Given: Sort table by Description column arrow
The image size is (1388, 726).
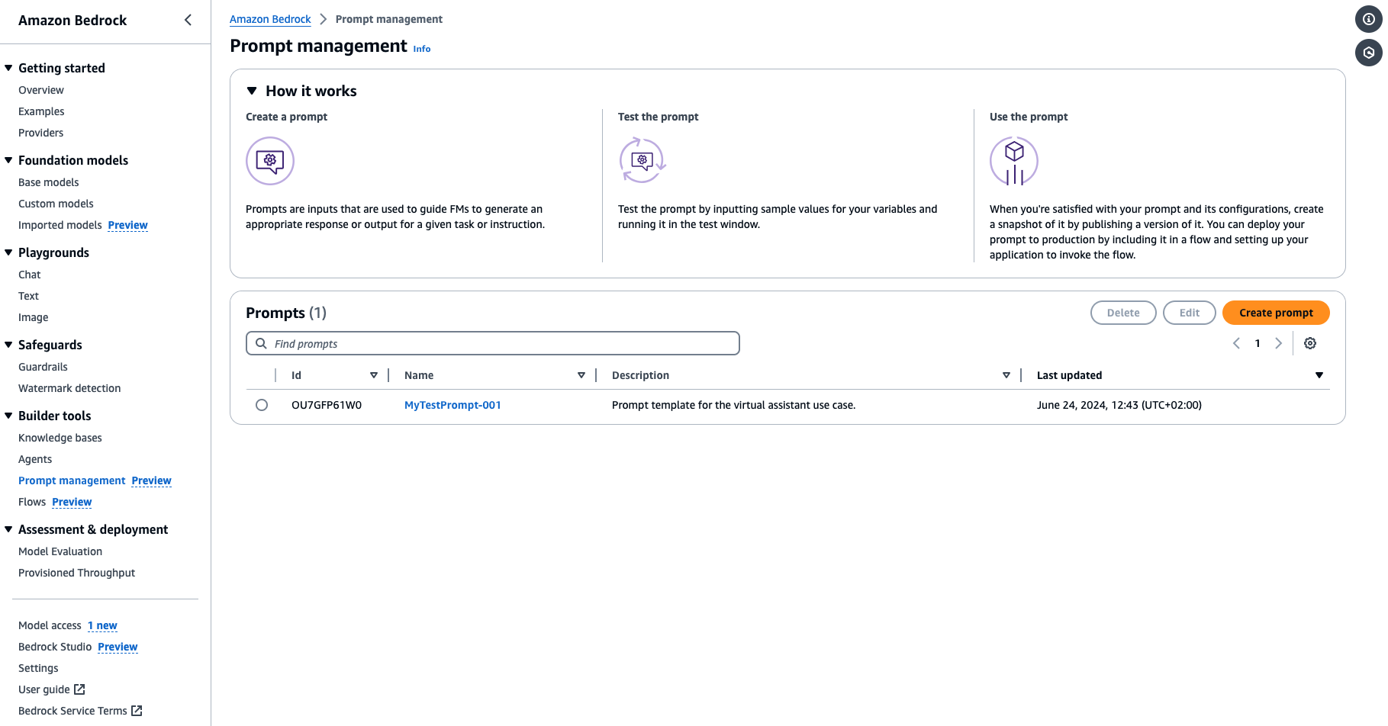Looking at the screenshot, I should pos(1006,375).
